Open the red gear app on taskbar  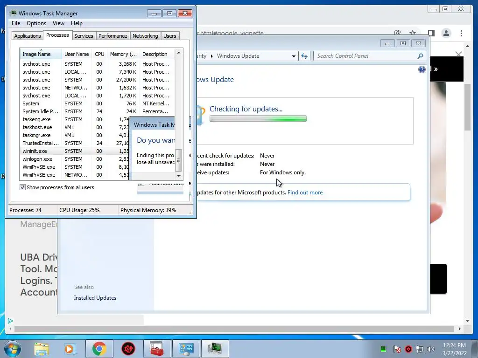click(x=128, y=349)
